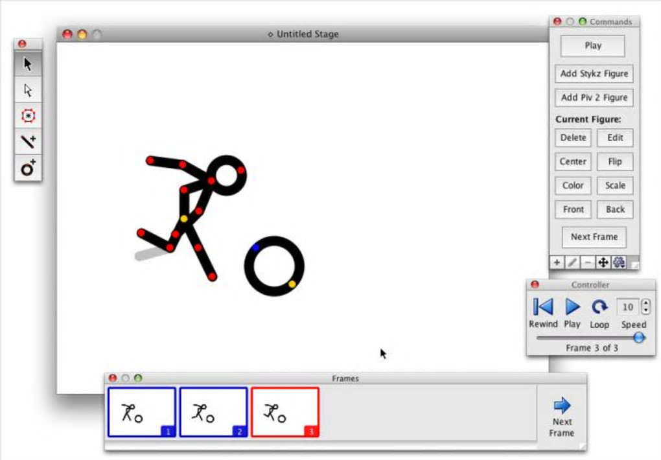Select the add line tool

coord(28,142)
